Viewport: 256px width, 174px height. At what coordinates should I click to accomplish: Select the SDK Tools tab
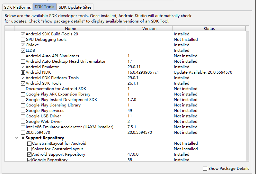(45, 7)
